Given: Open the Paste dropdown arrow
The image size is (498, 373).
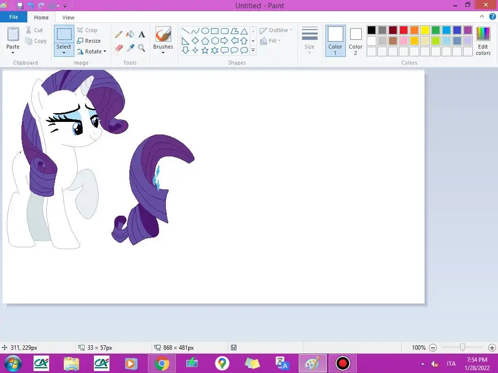Looking at the screenshot, I should tap(13, 52).
